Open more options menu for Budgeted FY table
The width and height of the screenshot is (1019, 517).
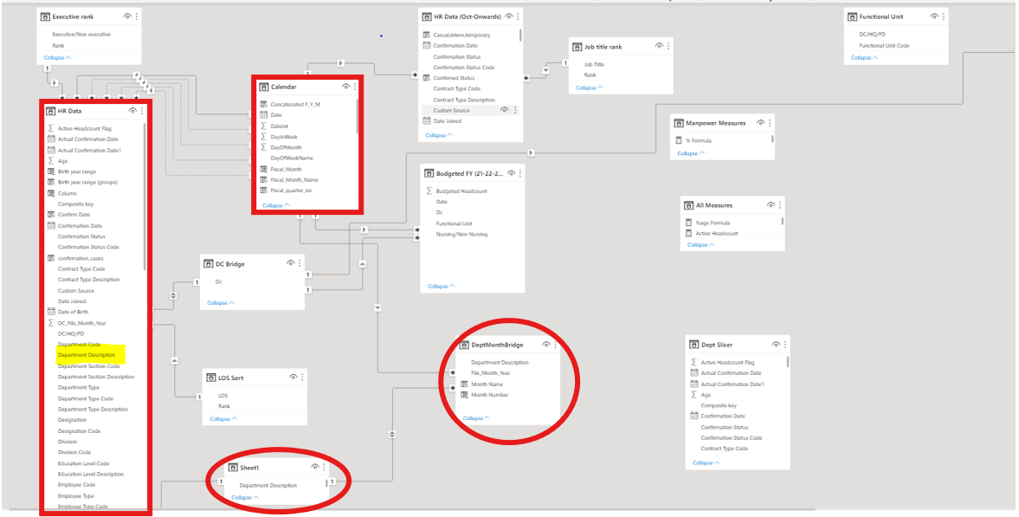[520, 174]
